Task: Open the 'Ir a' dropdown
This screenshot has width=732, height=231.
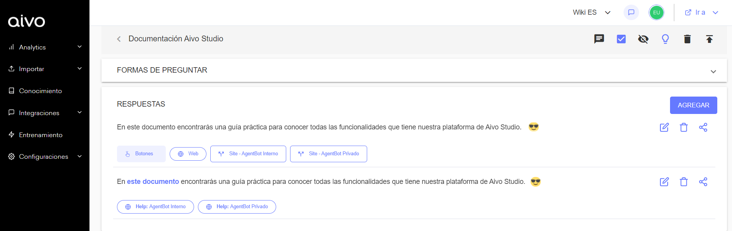Action: [x=701, y=12]
